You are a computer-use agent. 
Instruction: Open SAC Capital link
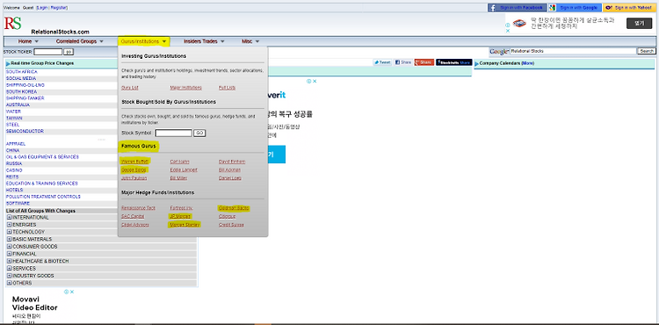pyautogui.click(x=133, y=217)
